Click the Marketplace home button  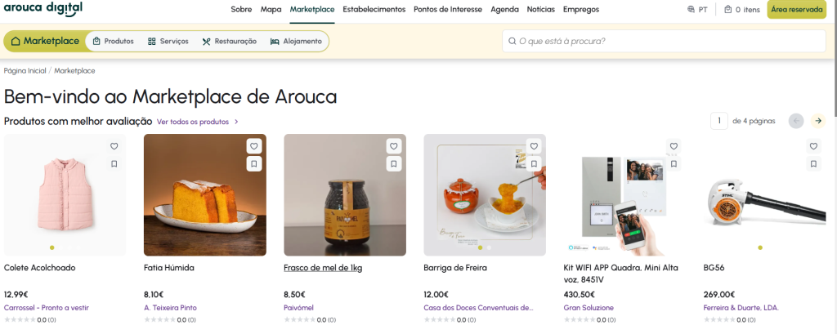45,41
